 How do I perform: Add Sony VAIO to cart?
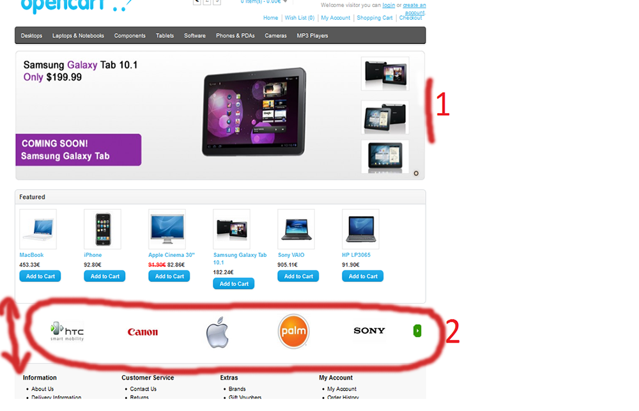click(x=298, y=276)
